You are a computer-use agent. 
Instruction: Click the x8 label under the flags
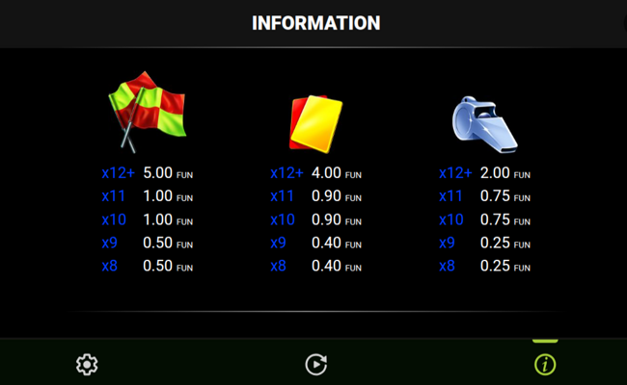[x=110, y=266]
